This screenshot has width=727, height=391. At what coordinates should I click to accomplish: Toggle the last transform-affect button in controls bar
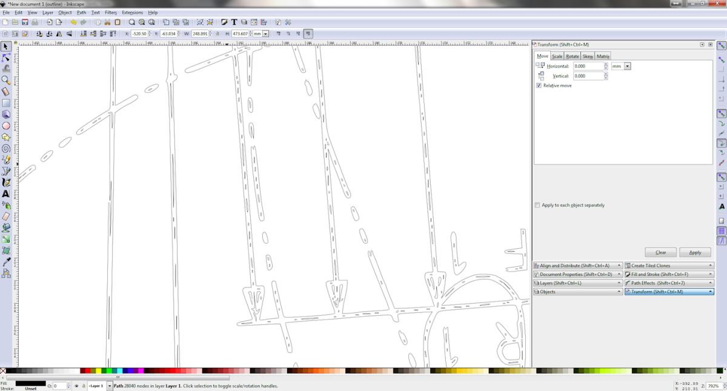[308, 34]
